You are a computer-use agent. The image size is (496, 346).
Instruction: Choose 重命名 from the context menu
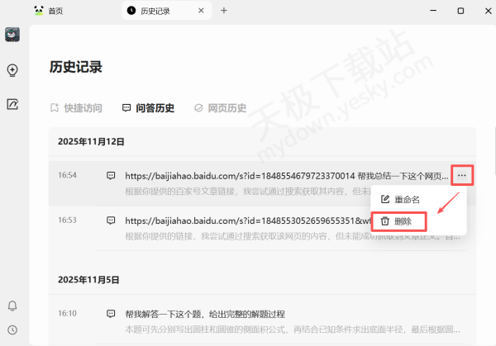(407, 200)
